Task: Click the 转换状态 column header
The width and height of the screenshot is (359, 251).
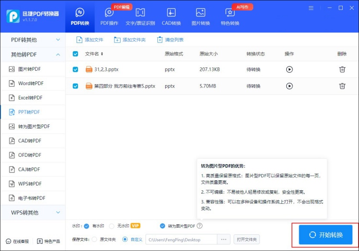Action: tap(256, 54)
